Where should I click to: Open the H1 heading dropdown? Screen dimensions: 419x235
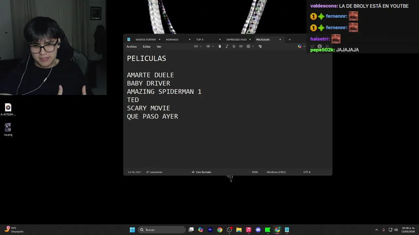(198, 46)
